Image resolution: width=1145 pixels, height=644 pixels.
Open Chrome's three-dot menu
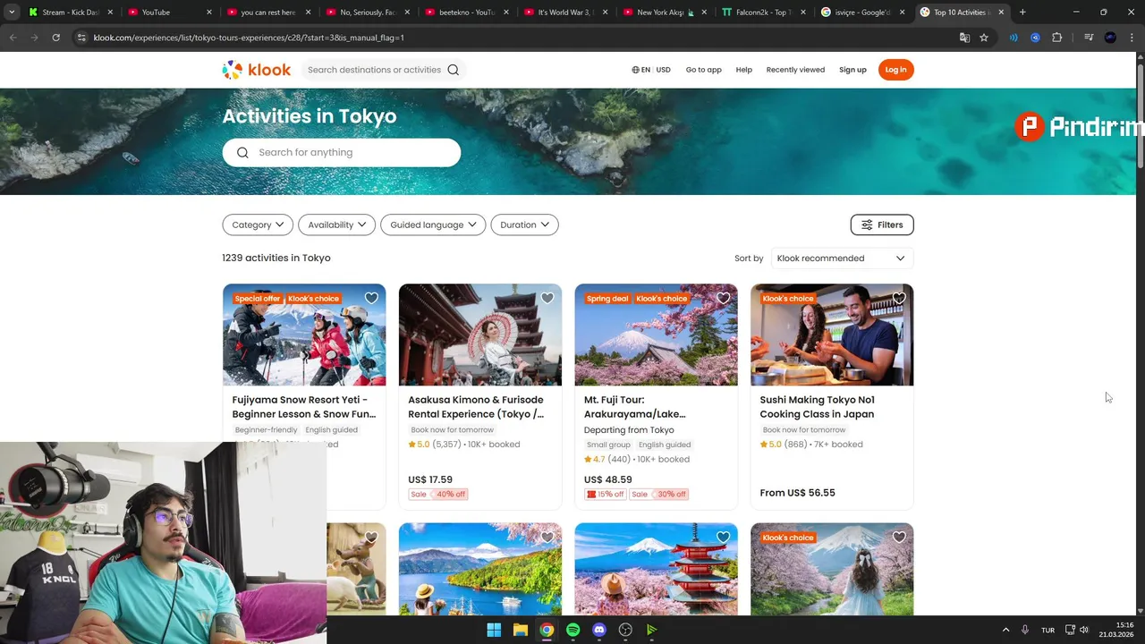tap(1131, 38)
